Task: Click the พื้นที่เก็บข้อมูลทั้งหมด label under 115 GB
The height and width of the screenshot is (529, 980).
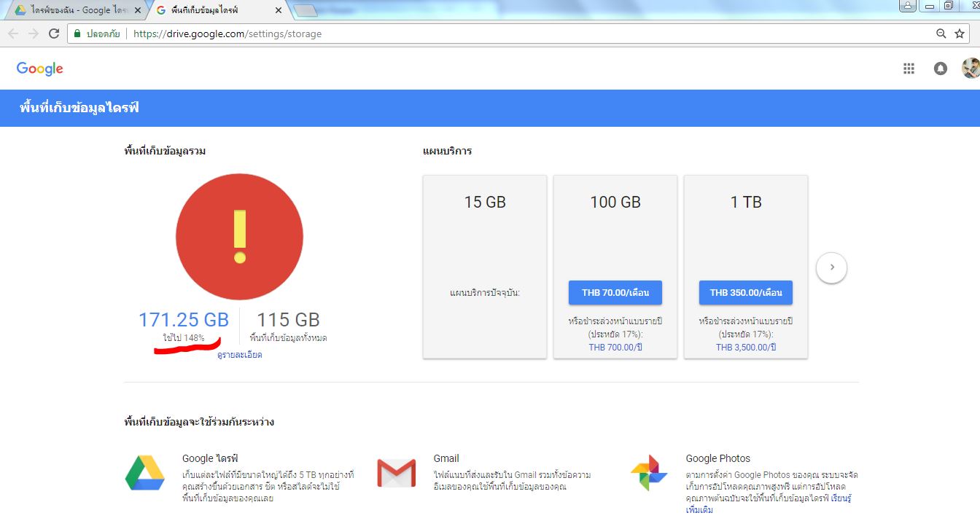Action: click(288, 338)
